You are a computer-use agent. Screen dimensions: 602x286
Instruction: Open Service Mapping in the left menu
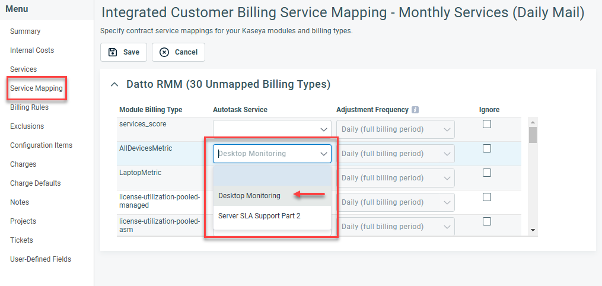(36, 88)
